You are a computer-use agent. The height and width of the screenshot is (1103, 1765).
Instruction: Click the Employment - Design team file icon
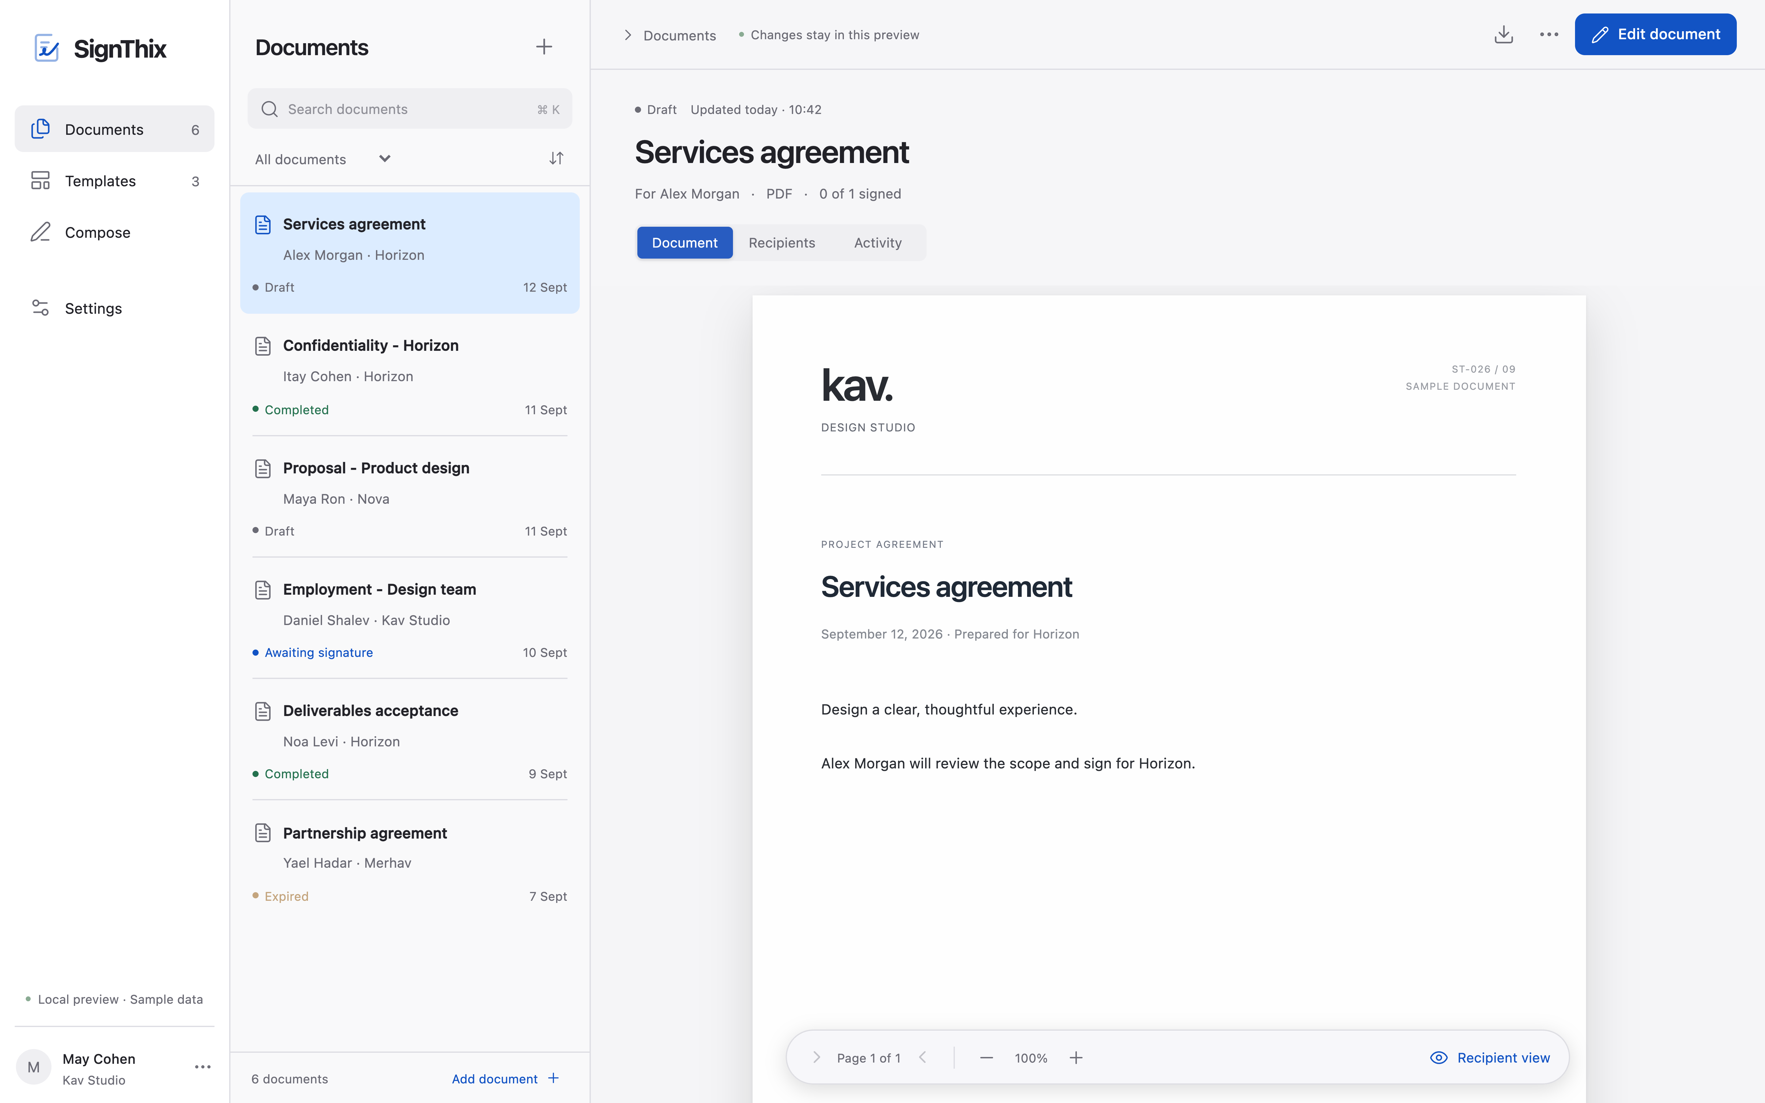[263, 589]
